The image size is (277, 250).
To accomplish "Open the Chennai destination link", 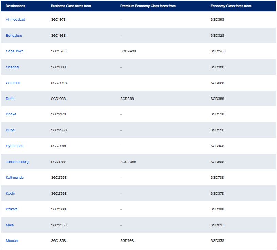I will point(12,67).
